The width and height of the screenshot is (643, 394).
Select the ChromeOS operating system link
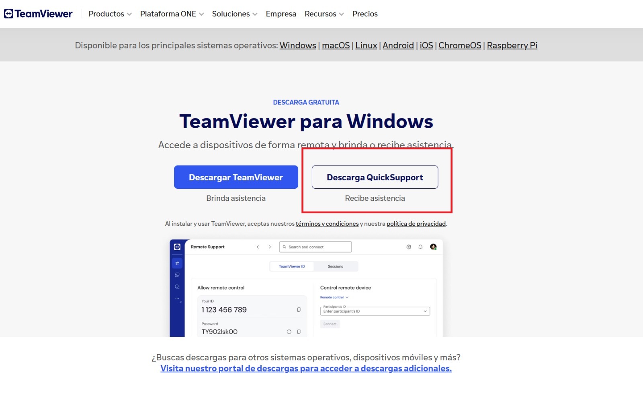coord(460,45)
